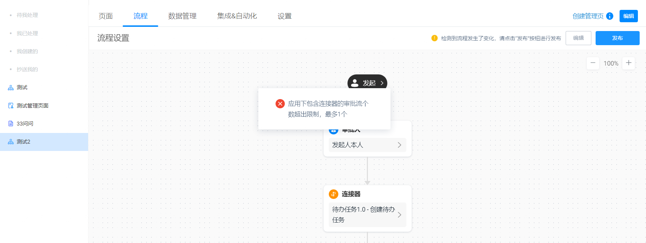The height and width of the screenshot is (243, 646).
Task: Go to the 设置 tab
Action: click(284, 16)
